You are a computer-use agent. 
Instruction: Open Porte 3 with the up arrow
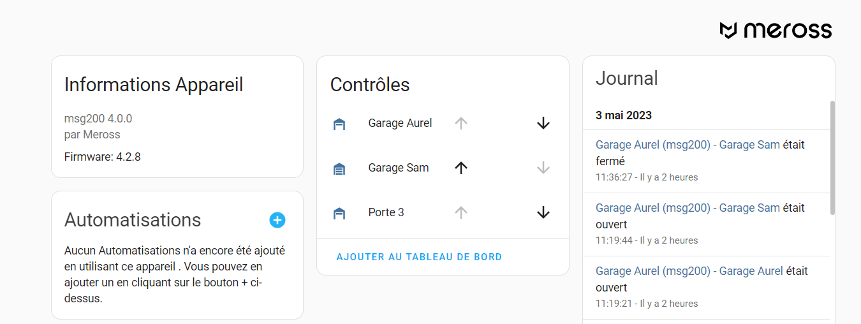[x=461, y=212]
